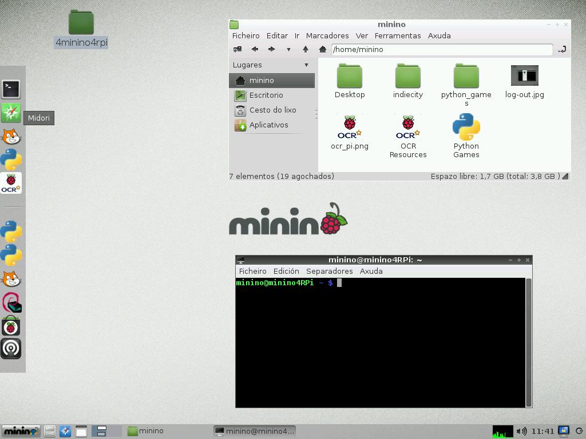Expand the Lugares side pane dropdown
586x439 pixels.
coord(307,65)
